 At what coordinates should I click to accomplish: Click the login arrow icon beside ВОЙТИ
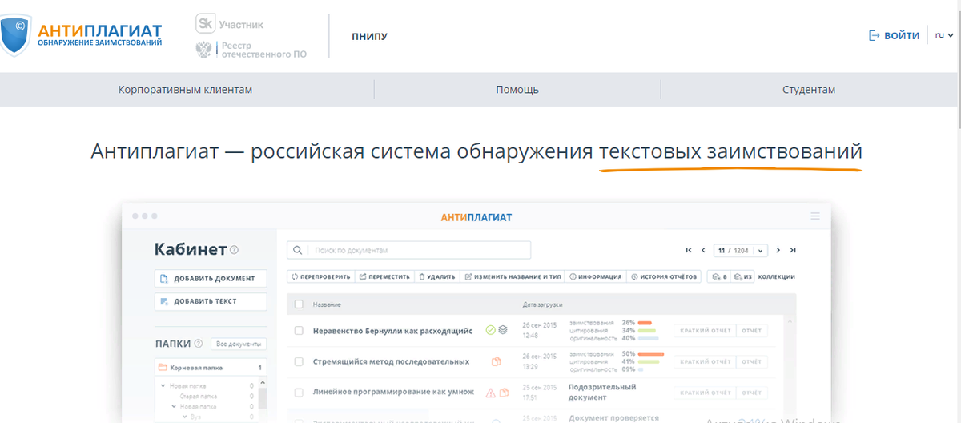click(x=875, y=36)
